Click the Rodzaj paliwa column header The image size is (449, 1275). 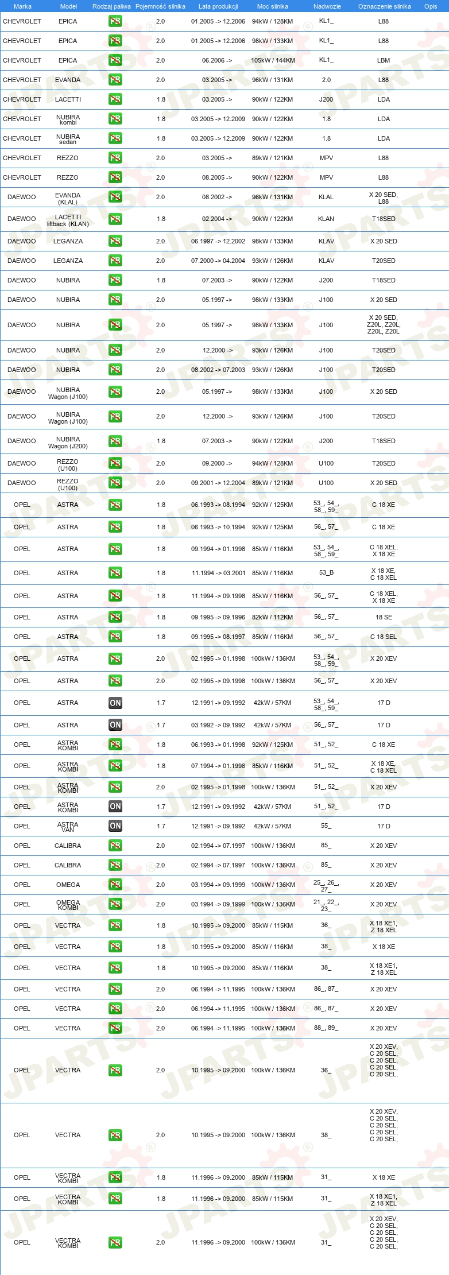[x=111, y=6]
